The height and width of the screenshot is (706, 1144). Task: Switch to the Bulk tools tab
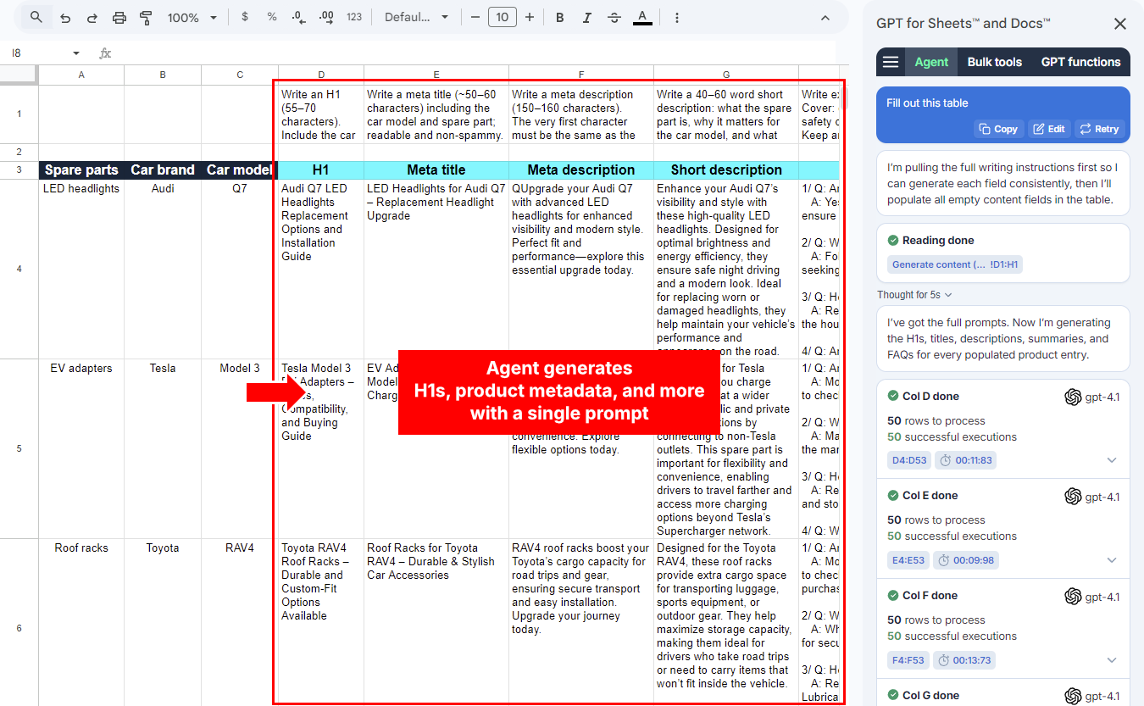coord(993,61)
